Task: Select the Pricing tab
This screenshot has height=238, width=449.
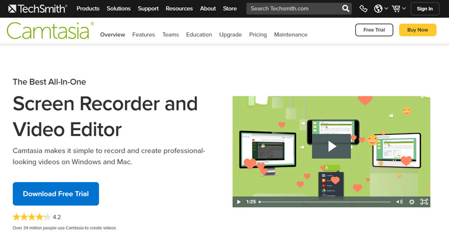Action: point(258,35)
